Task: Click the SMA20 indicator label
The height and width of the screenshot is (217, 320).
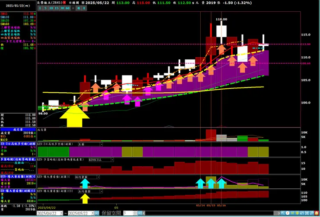Action: [5, 21]
